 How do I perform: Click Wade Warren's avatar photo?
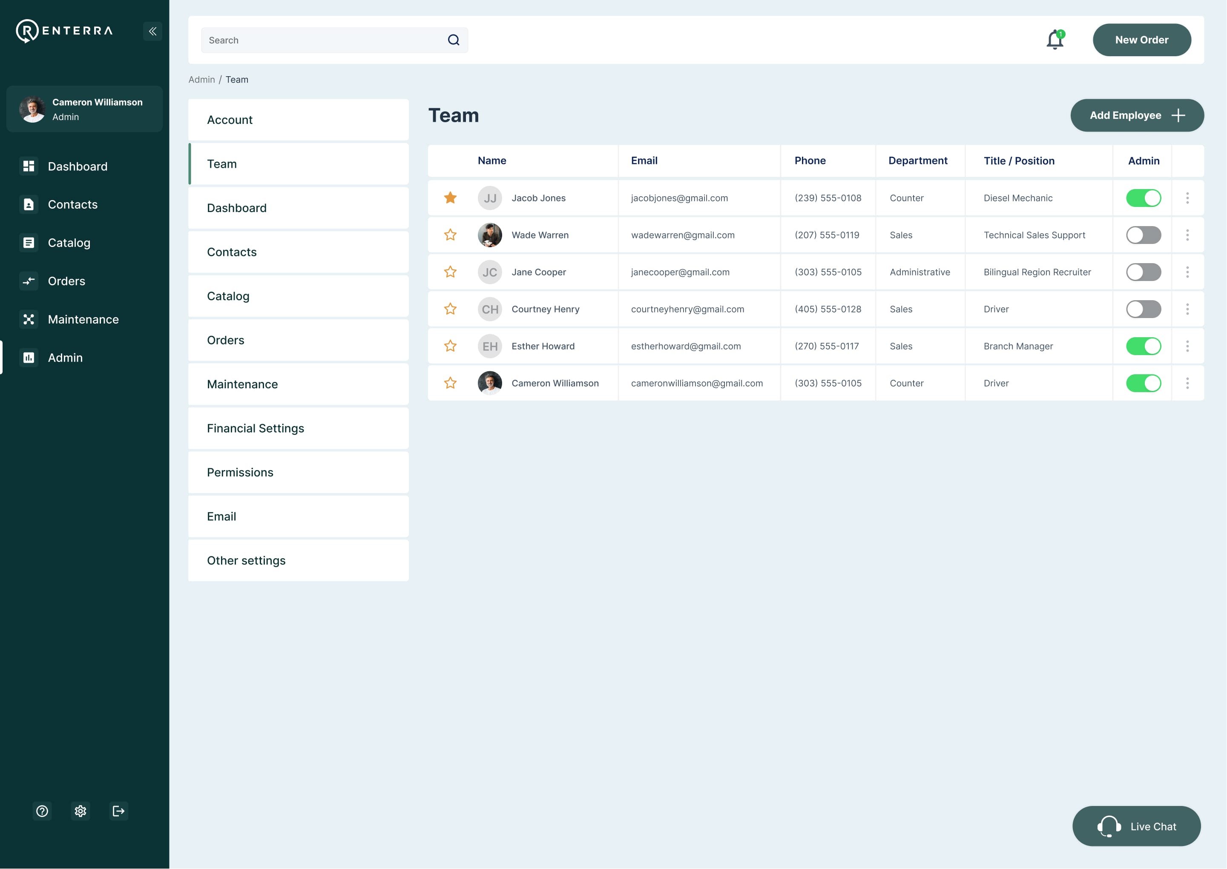click(x=490, y=235)
